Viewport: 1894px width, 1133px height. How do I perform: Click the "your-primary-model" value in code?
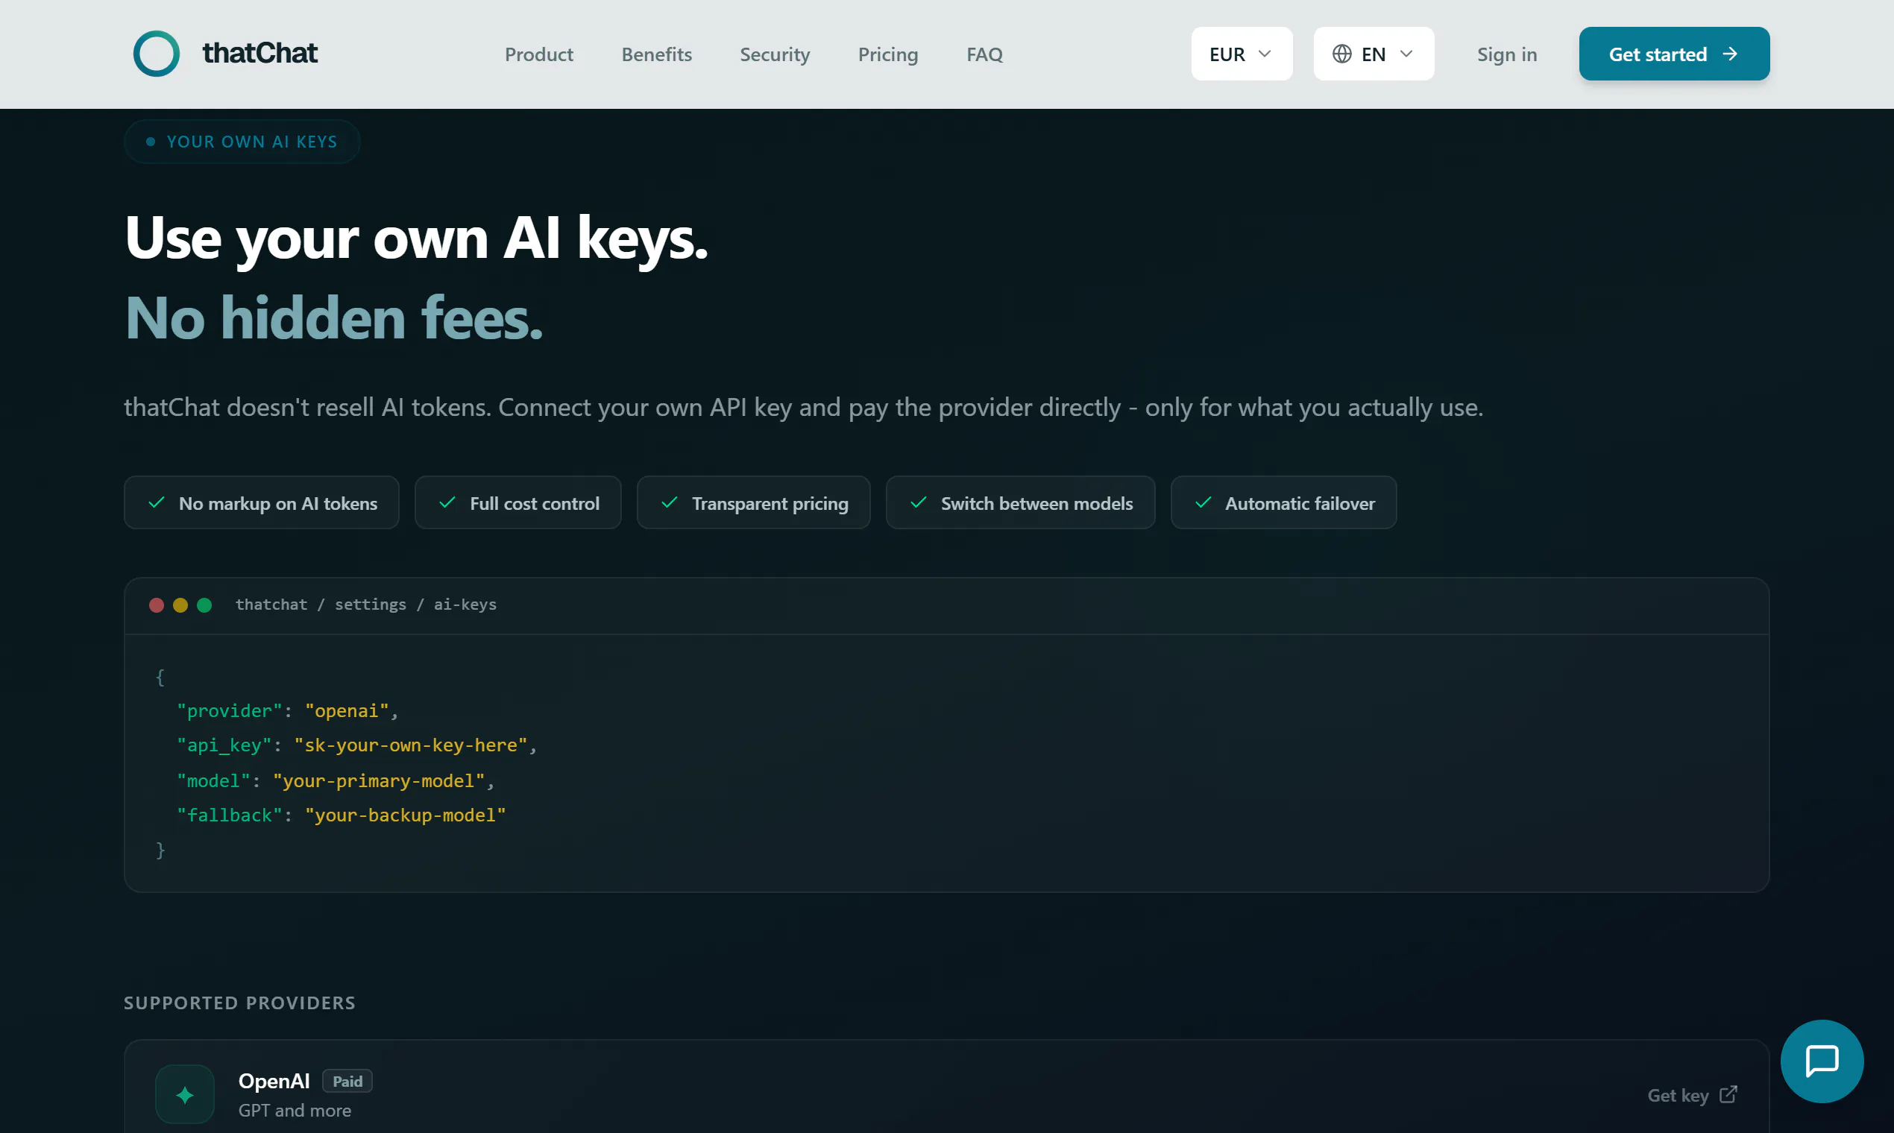(x=379, y=781)
